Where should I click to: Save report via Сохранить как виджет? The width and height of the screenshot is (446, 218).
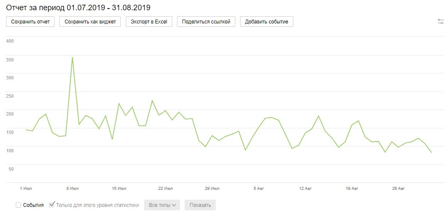90,22
